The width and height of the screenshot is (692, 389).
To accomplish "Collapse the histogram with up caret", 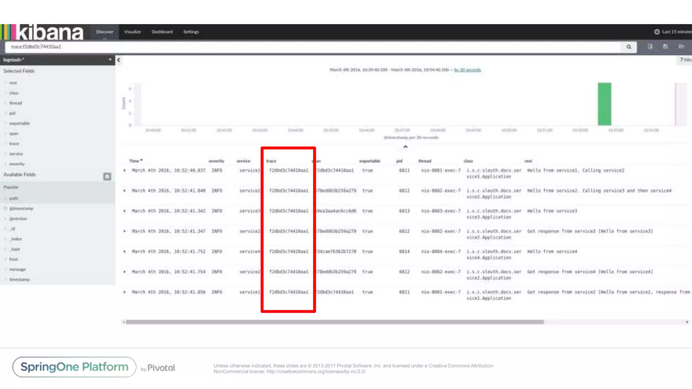I will 405,147.
